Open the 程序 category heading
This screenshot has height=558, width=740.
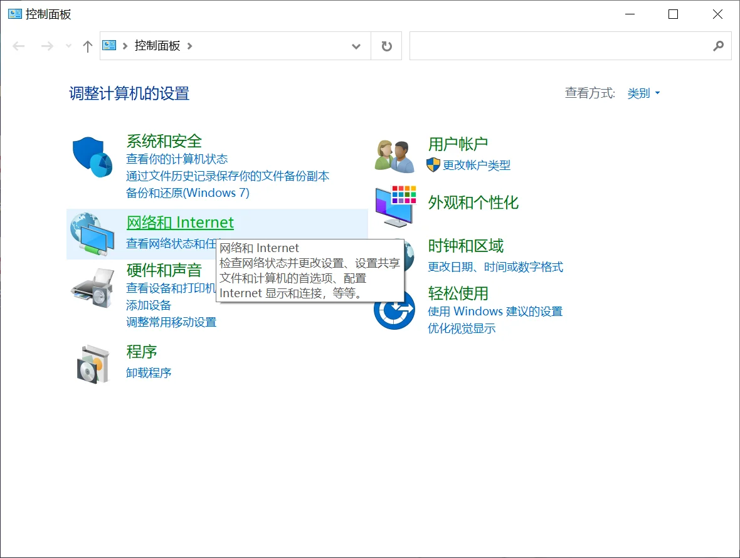click(142, 351)
